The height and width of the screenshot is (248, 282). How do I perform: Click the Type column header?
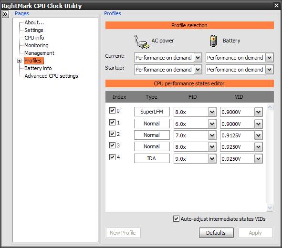(x=151, y=97)
